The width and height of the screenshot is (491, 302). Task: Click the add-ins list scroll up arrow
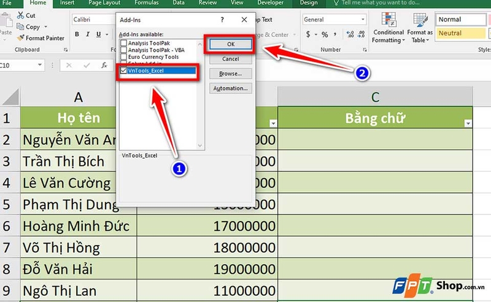[200, 44]
